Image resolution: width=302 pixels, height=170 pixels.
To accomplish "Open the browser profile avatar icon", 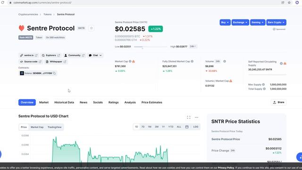I will pos(297,2).
